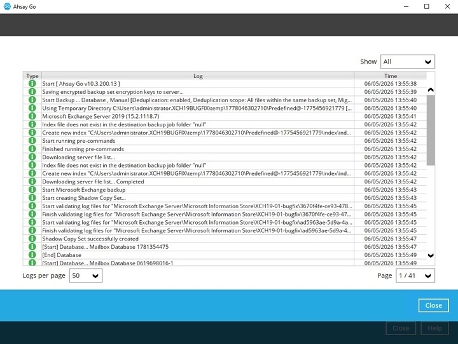The width and height of the screenshot is (458, 344).
Task: Click info icon for 'Start creating Shadow Copy Set...'
Action: coord(32,198)
